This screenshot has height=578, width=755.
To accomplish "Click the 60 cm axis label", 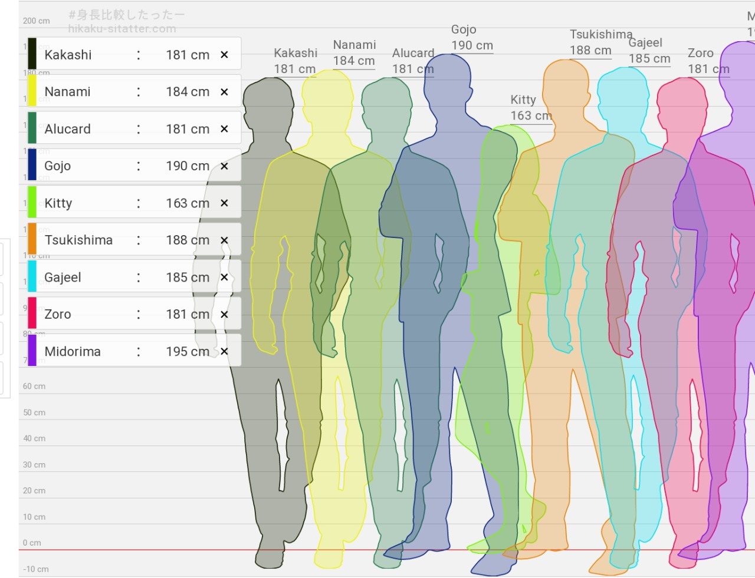I will [34, 387].
